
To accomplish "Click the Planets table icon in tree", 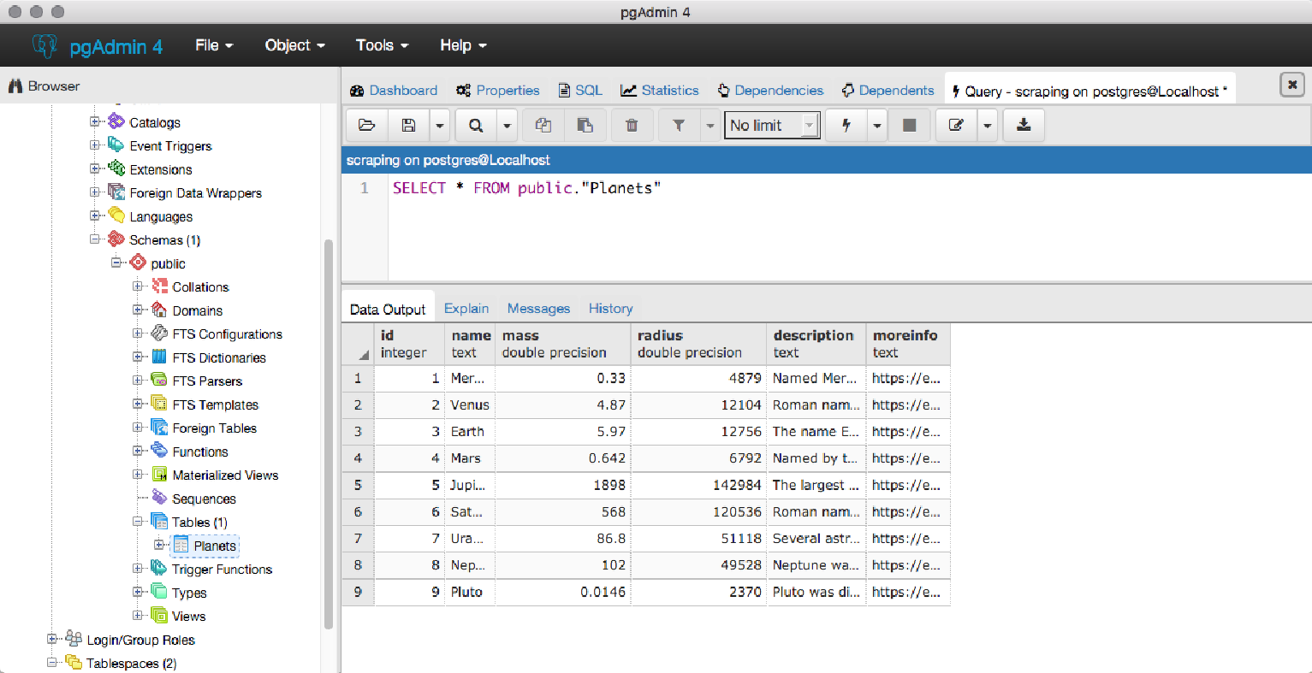I will click(181, 546).
